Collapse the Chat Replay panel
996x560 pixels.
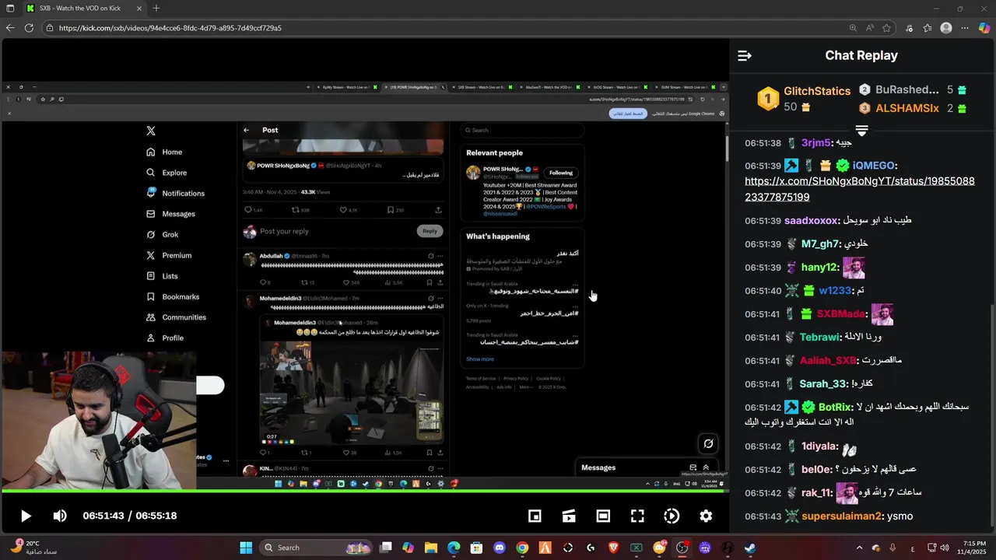(x=745, y=55)
